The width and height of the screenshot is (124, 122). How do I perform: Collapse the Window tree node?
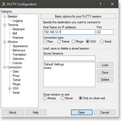coord(4,42)
